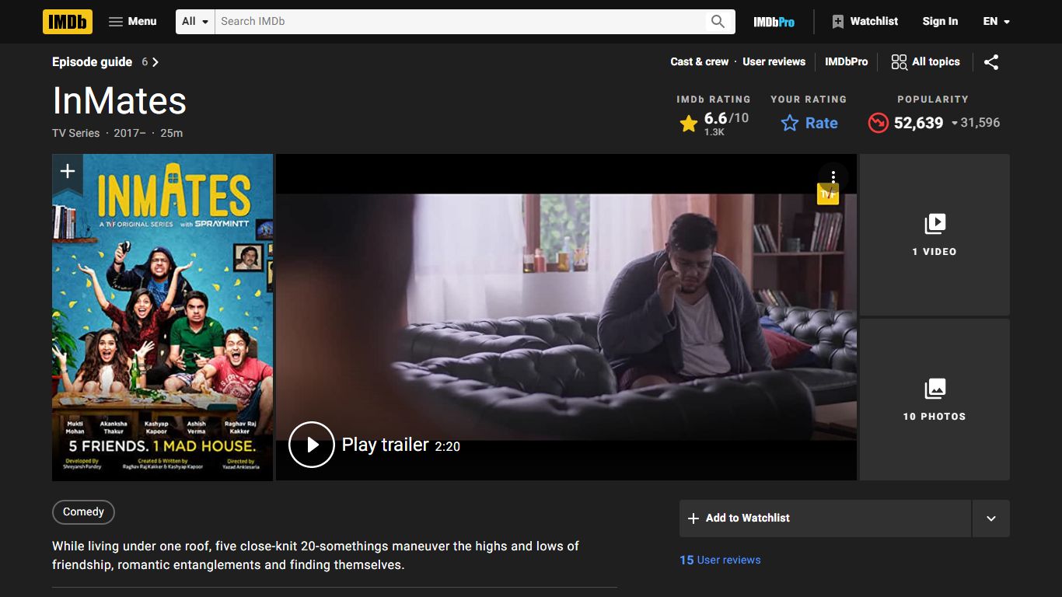Open the 1 Video tile

(x=934, y=235)
